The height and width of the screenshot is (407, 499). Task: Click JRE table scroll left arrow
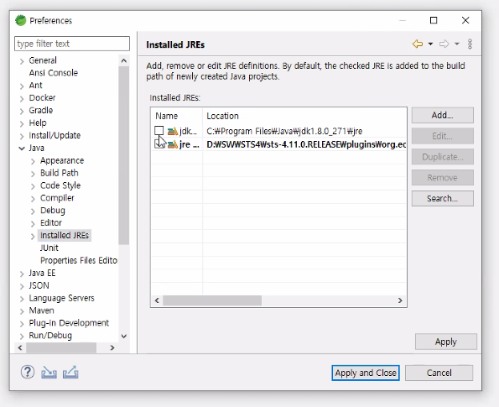tap(157, 300)
